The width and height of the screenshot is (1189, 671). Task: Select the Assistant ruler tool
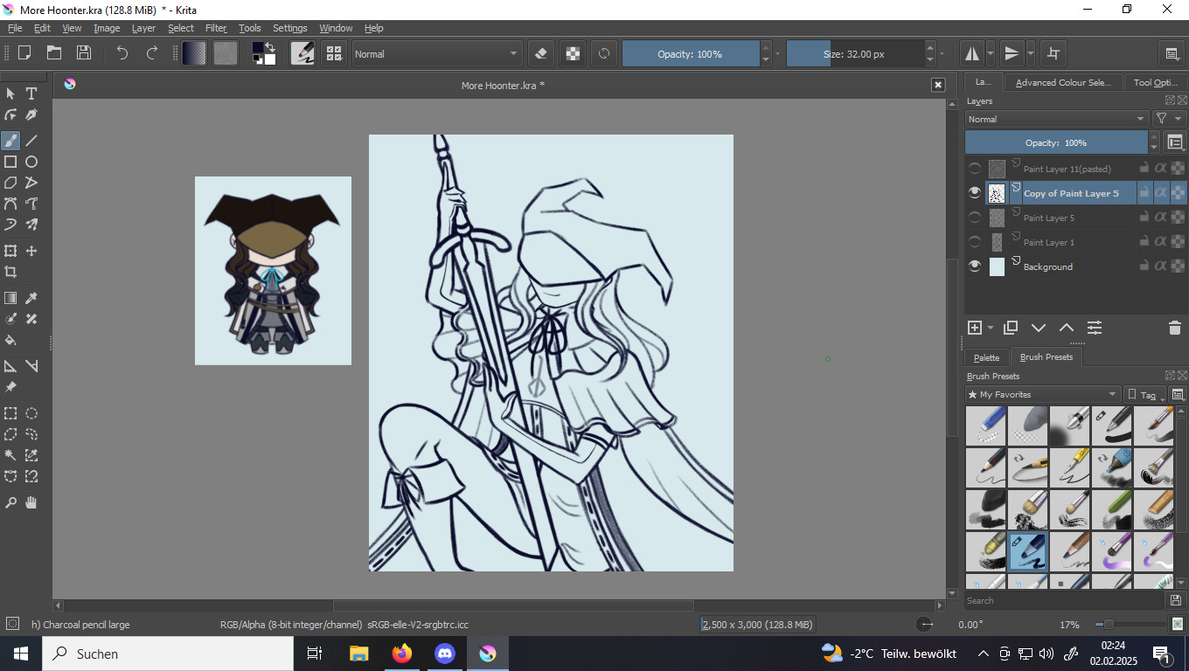(10, 366)
